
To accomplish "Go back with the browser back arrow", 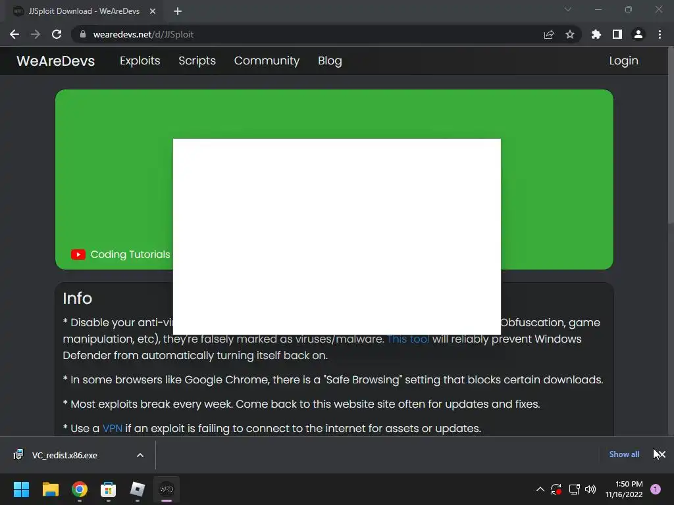I will click(14, 34).
